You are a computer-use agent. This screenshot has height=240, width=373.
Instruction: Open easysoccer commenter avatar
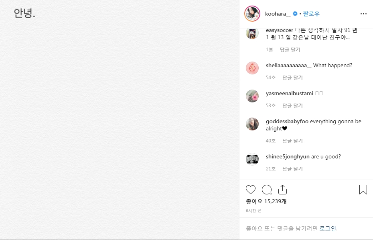(x=252, y=33)
